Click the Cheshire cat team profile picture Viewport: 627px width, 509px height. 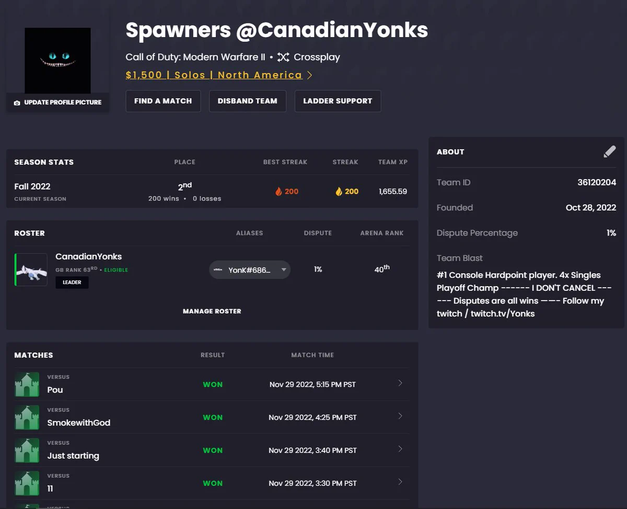(x=57, y=61)
